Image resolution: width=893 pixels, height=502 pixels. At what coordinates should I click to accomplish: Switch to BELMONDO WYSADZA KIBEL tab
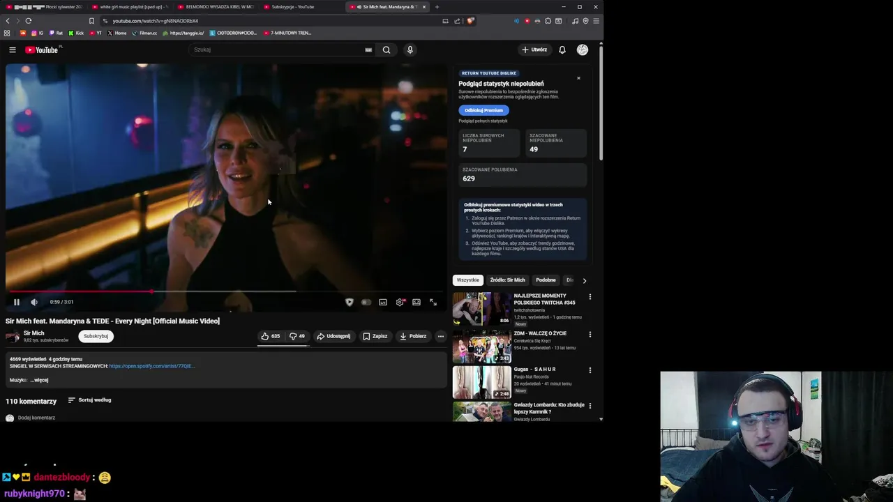215,7
